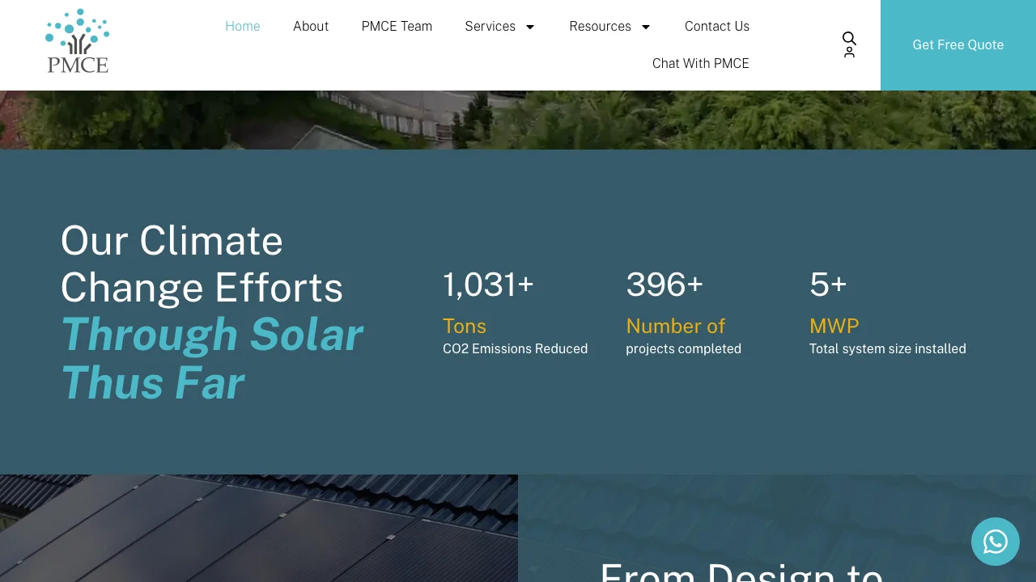The image size is (1036, 582).
Task: Click the PMCE tree logo
Action: pos(78,41)
